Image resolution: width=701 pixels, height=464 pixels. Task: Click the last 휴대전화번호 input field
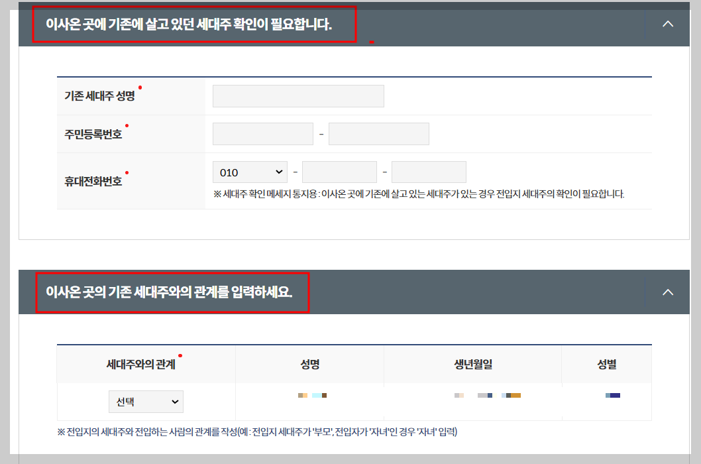pyautogui.click(x=429, y=171)
